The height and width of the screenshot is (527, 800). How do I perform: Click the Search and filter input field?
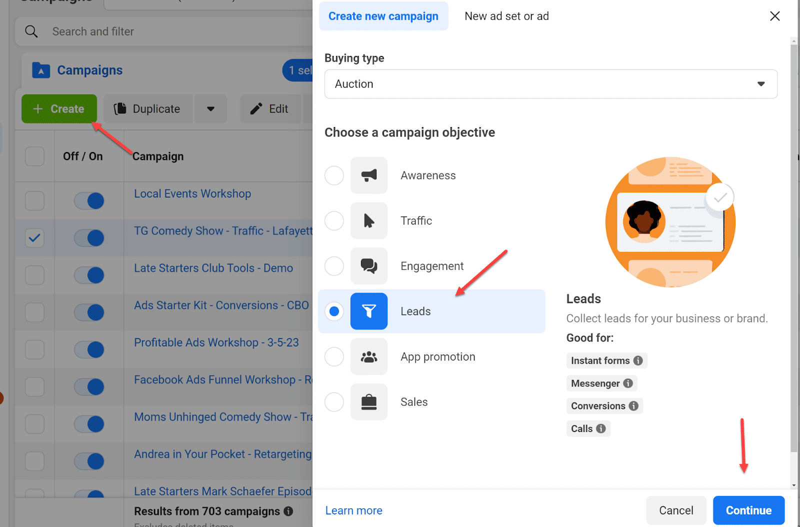(x=150, y=31)
